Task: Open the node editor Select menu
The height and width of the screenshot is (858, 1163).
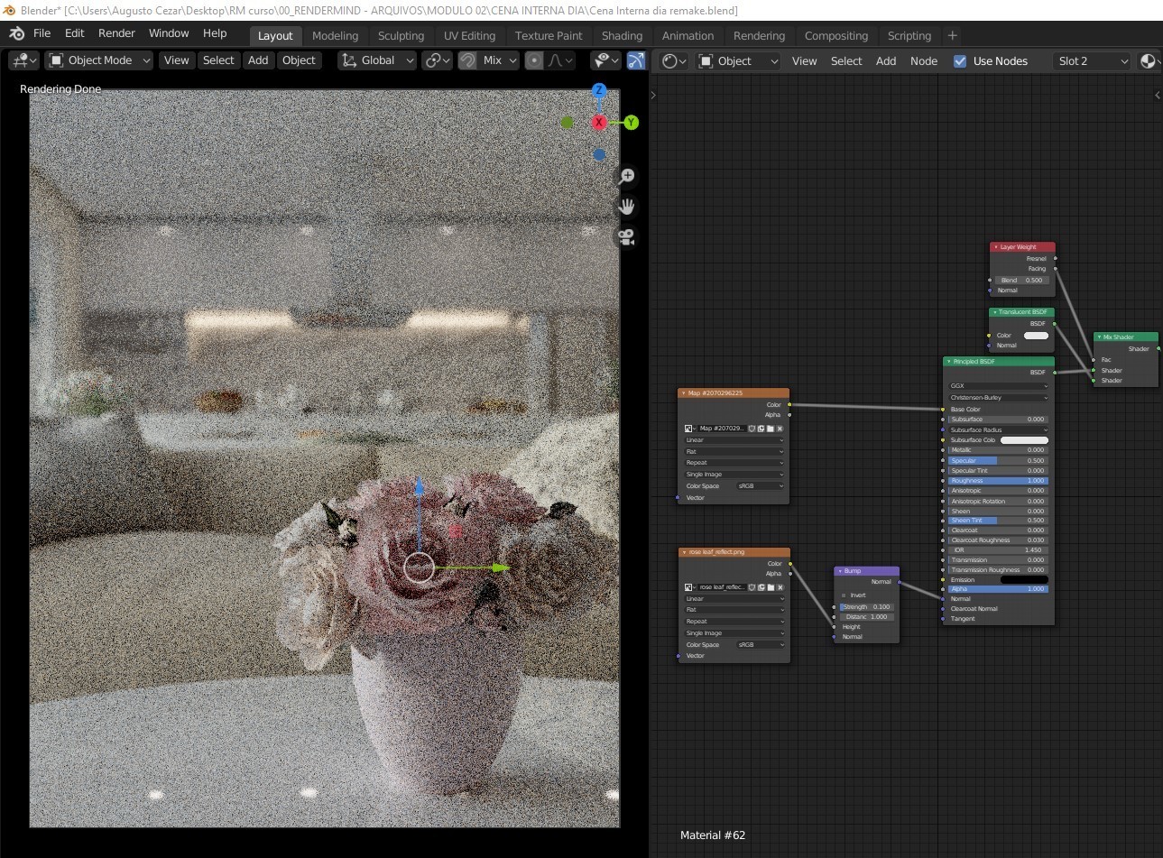Action: [846, 61]
